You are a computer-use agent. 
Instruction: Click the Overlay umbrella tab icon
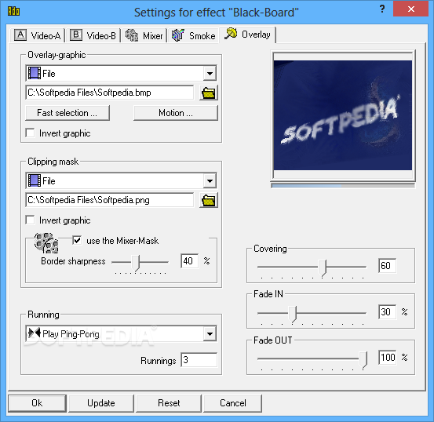[231, 34]
